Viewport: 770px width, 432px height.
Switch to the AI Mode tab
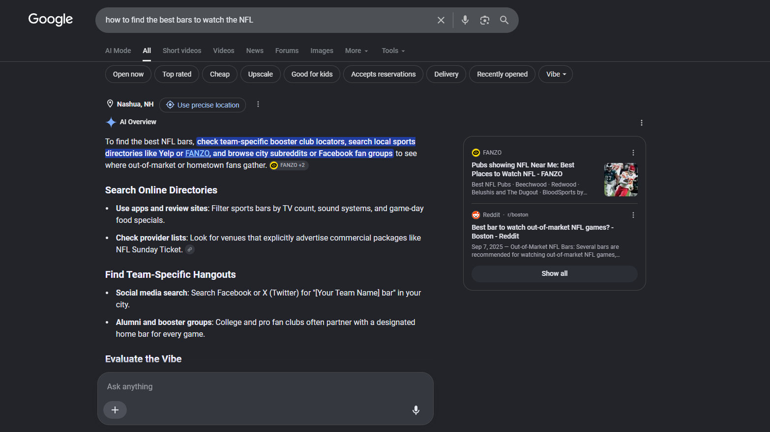[118, 51]
